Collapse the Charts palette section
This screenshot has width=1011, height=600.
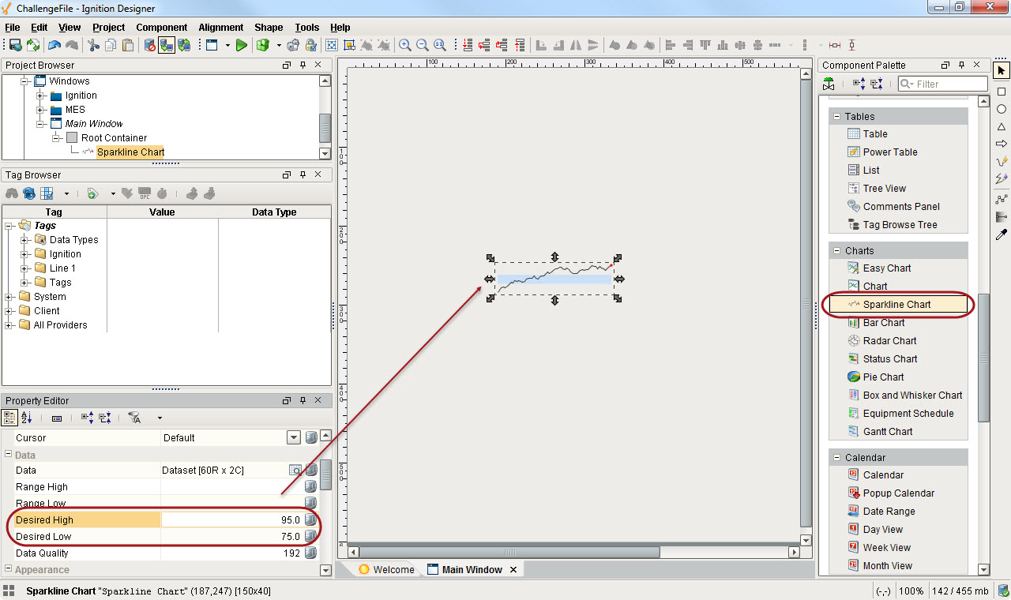(x=836, y=251)
